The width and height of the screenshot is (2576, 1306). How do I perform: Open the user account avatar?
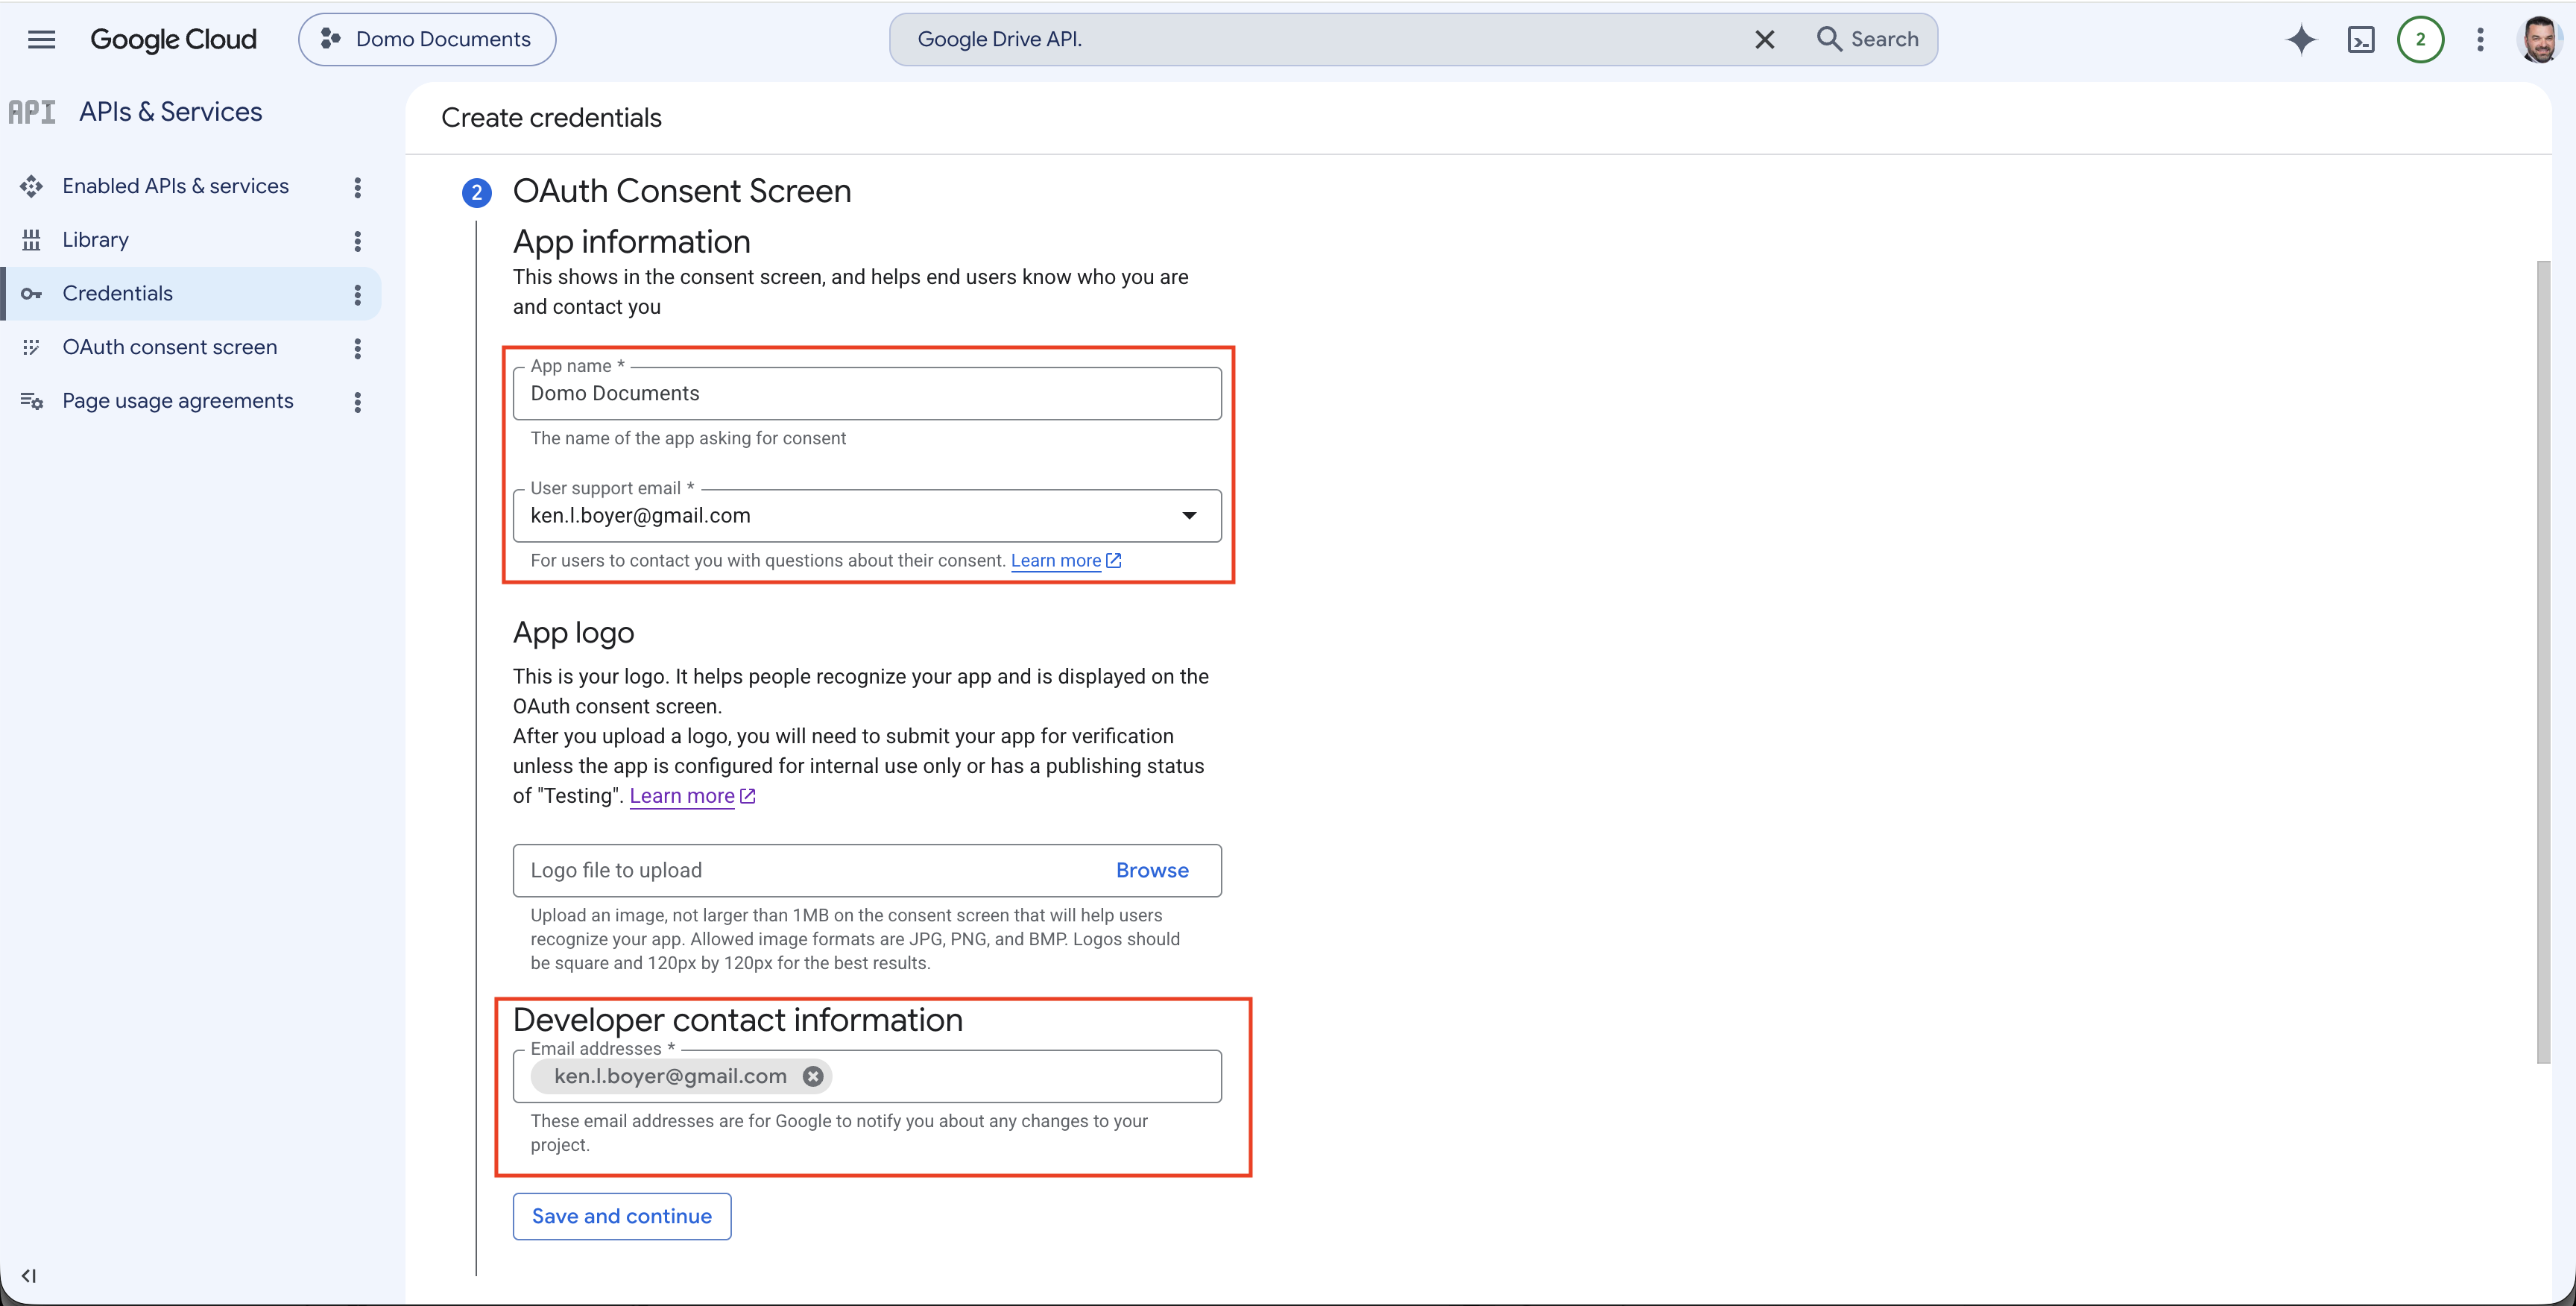pyautogui.click(x=2539, y=39)
